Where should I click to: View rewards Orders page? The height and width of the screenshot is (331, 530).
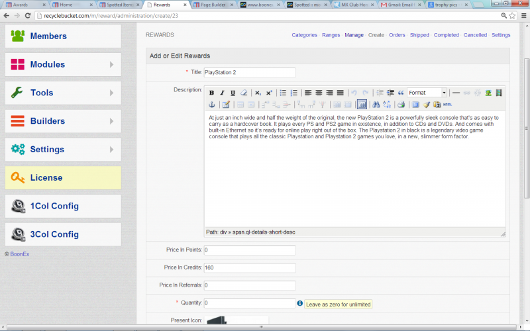397,35
